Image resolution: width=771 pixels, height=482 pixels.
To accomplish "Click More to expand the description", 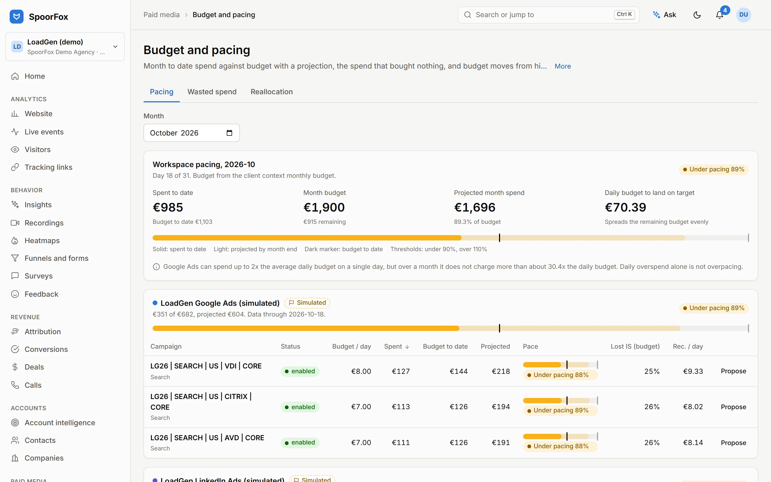I will click(x=563, y=66).
